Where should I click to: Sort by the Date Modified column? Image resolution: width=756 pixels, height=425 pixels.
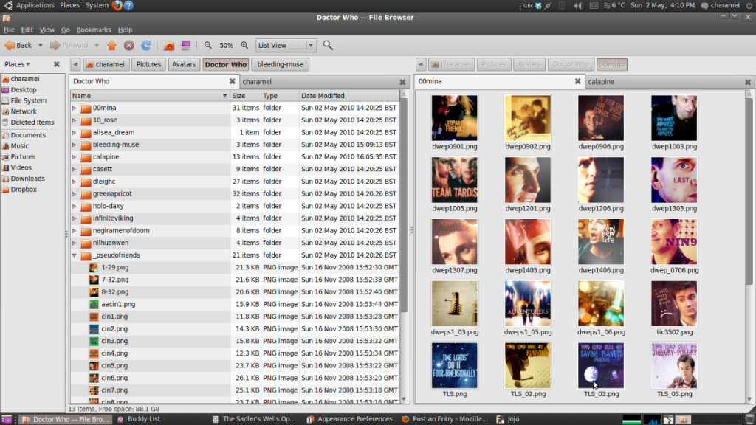[x=349, y=96]
